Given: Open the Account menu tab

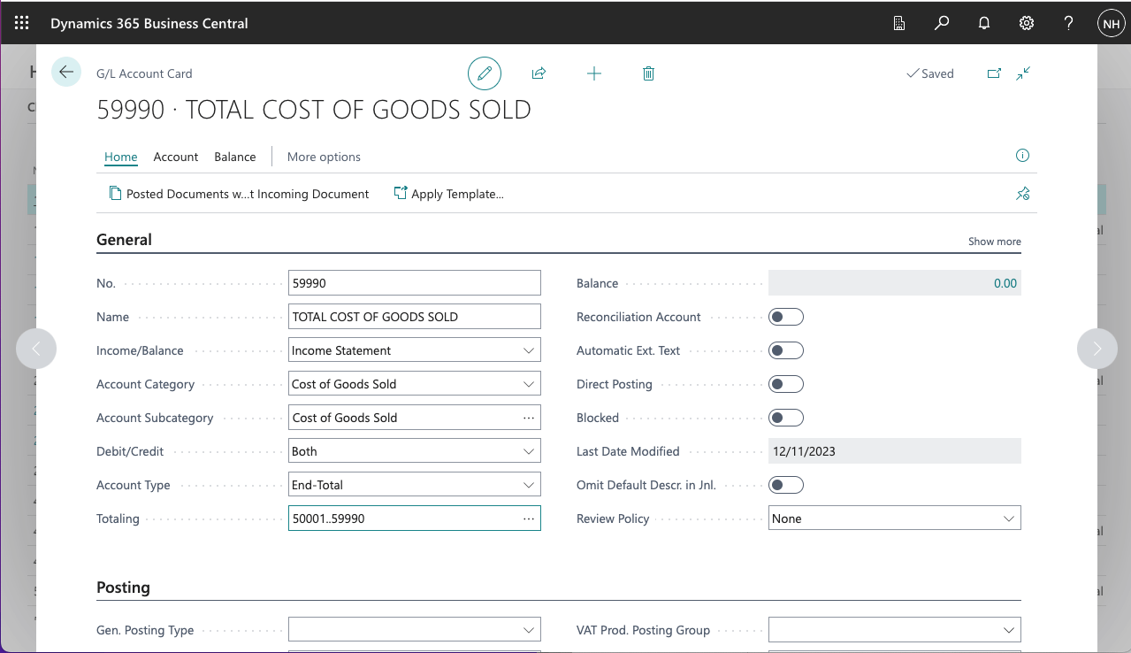Looking at the screenshot, I should pyautogui.click(x=175, y=157).
